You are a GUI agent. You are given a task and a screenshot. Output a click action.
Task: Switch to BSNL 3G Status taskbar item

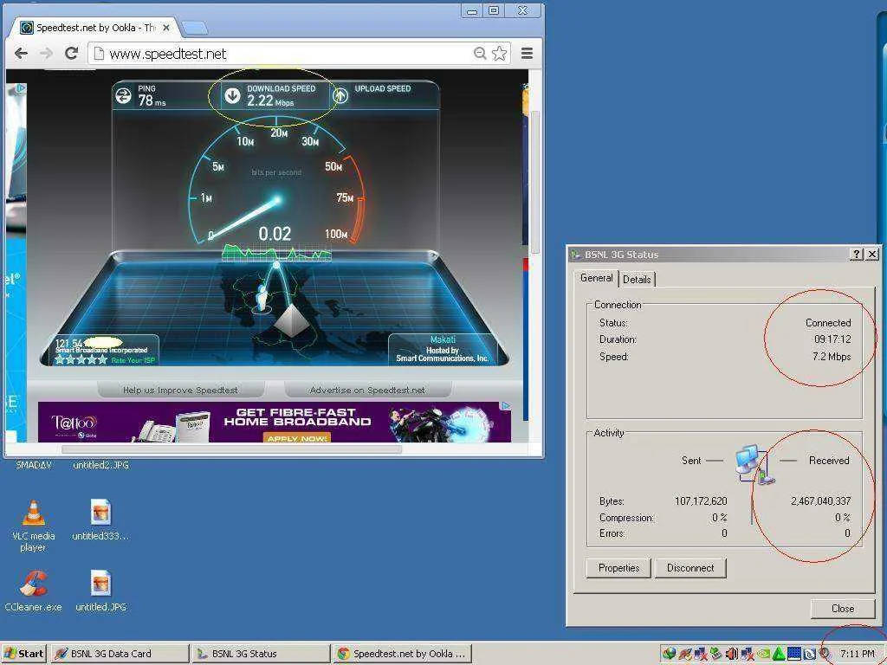pyautogui.click(x=260, y=654)
